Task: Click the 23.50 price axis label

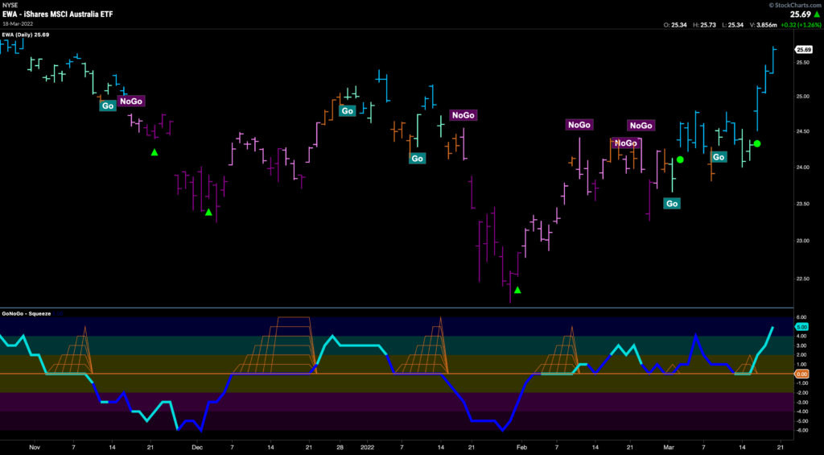Action: [x=802, y=204]
